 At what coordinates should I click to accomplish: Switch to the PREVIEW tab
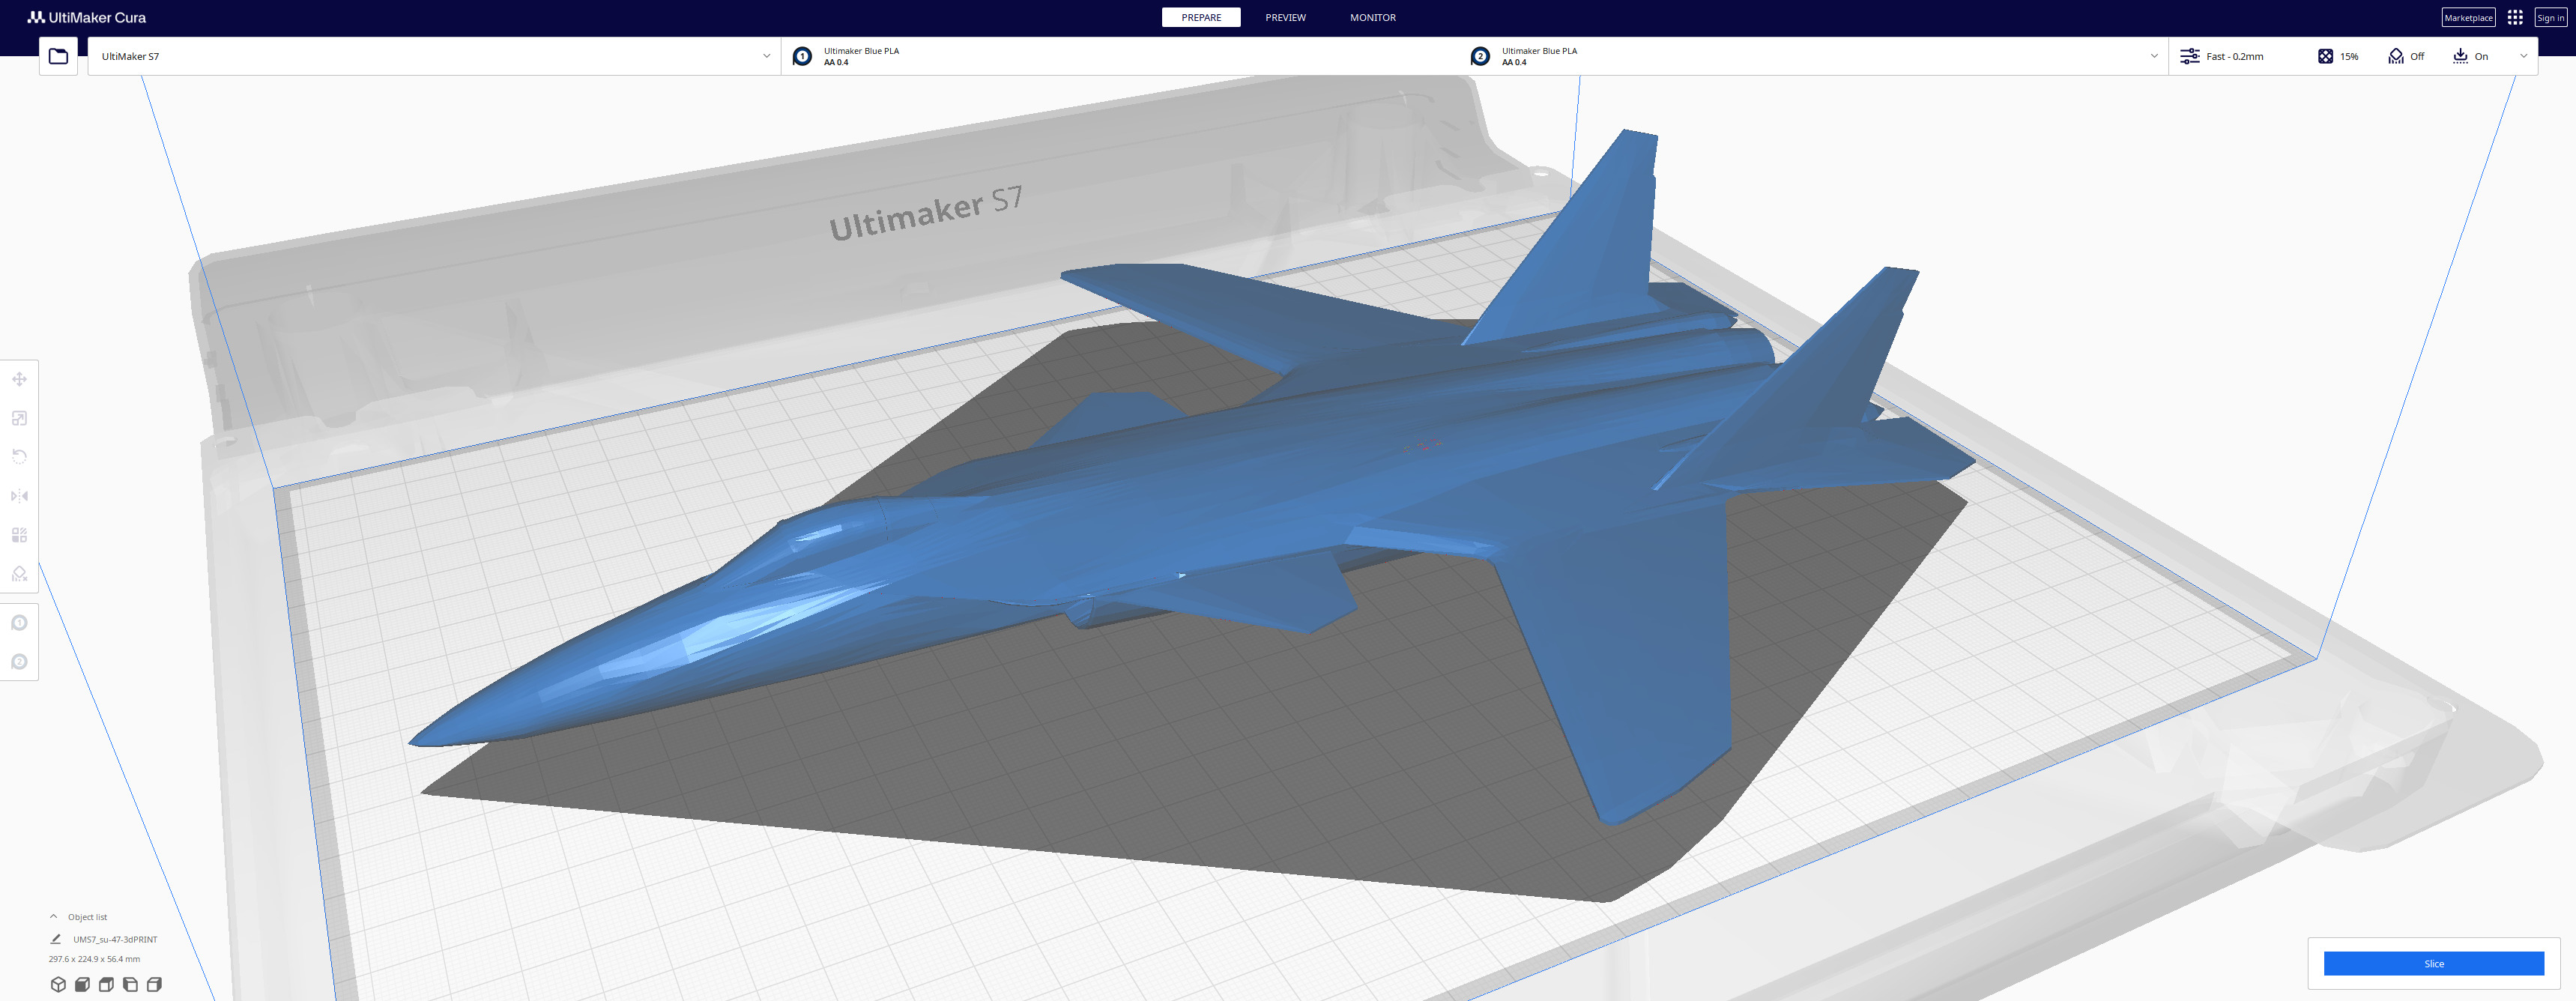pyautogui.click(x=1285, y=17)
